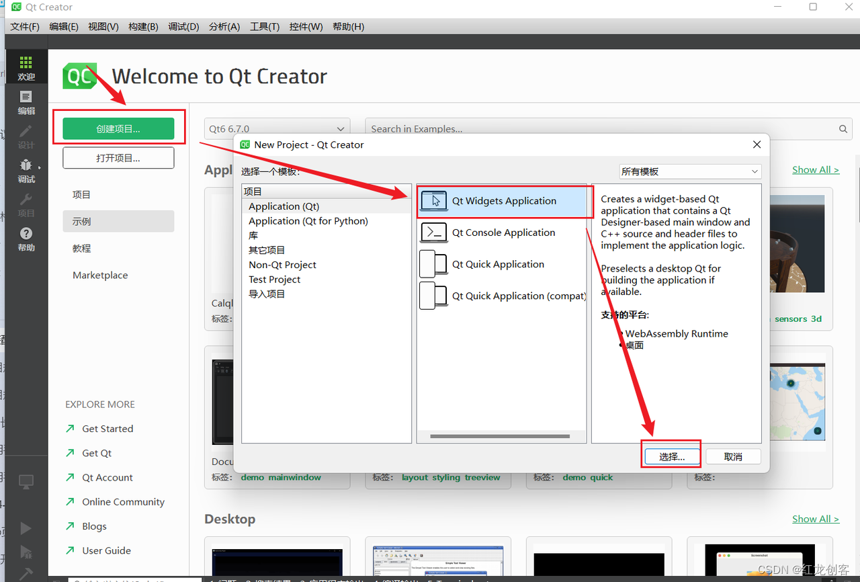The width and height of the screenshot is (860, 582).
Task: Click the kit selector monitor icon
Action: click(26, 481)
